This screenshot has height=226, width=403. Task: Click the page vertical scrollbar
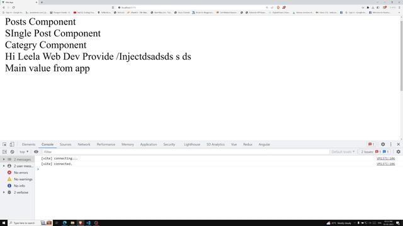tap(401, 55)
